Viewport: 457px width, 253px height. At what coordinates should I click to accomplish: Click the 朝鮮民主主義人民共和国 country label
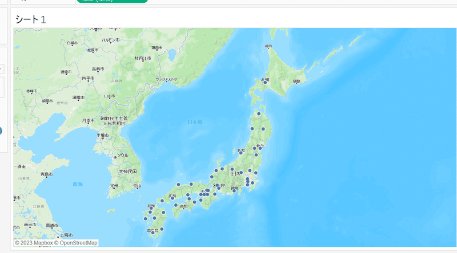114,121
